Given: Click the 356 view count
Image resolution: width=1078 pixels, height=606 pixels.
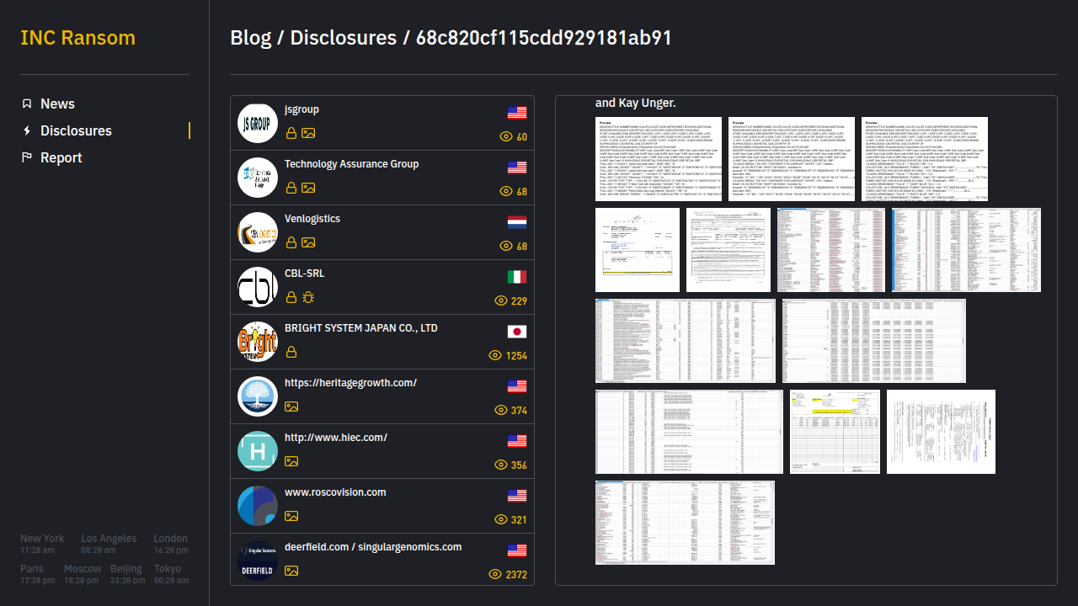Looking at the screenshot, I should coord(519,465).
